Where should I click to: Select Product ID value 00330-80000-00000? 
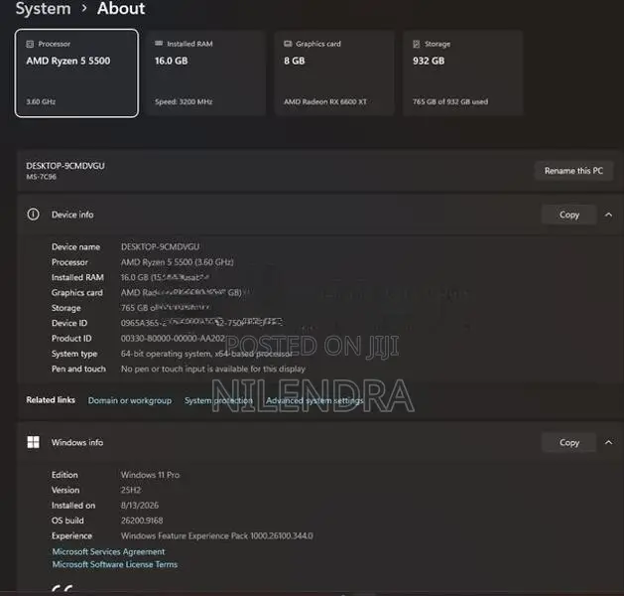173,338
